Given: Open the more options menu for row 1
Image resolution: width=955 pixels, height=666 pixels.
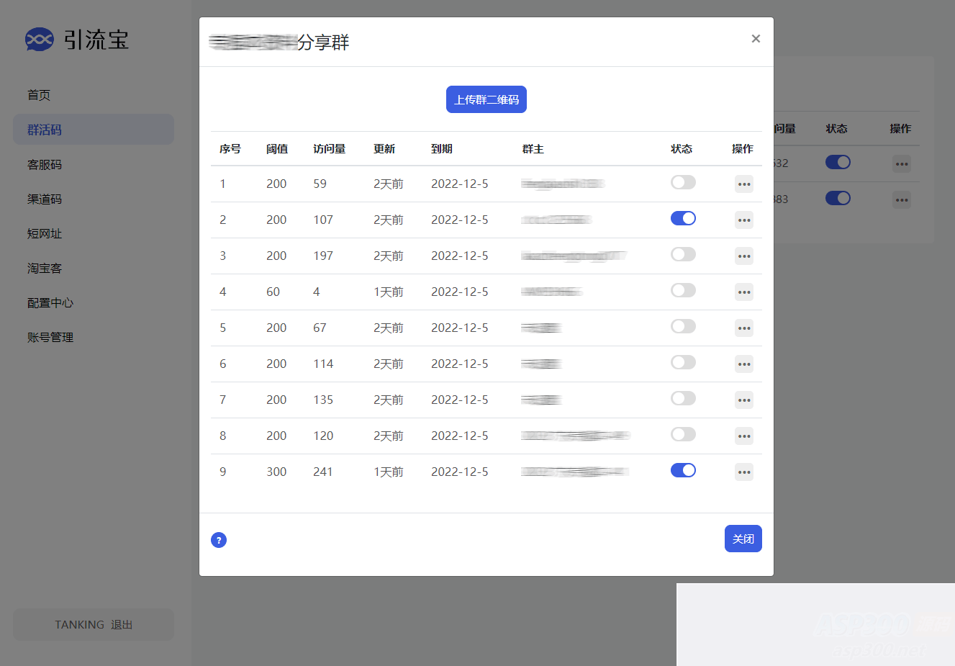Looking at the screenshot, I should coord(743,184).
